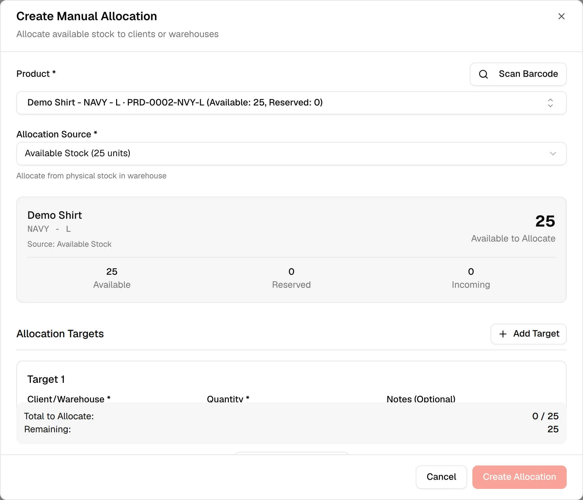Click the 'Allocation Targets' heading

coord(60,334)
